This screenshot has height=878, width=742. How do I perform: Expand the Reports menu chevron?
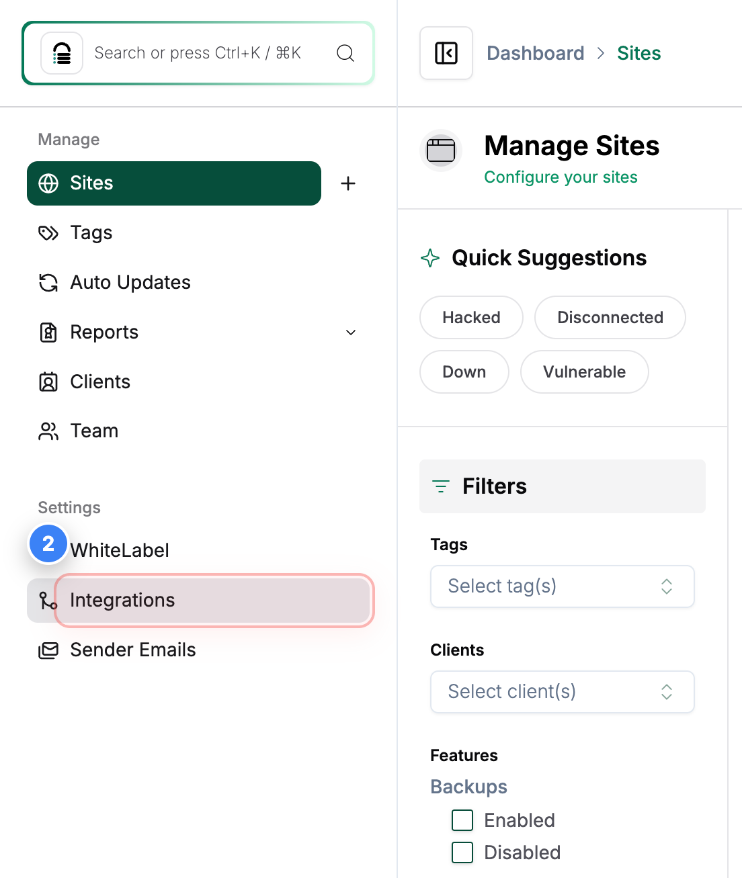[x=350, y=332]
